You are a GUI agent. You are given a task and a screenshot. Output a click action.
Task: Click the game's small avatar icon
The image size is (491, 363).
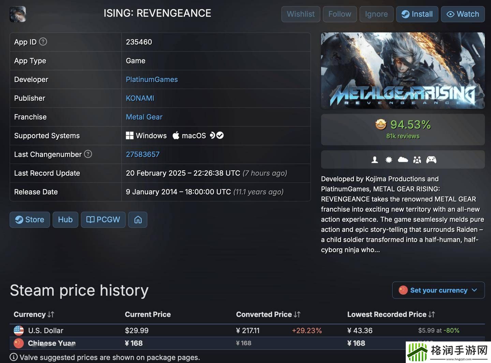[18, 14]
